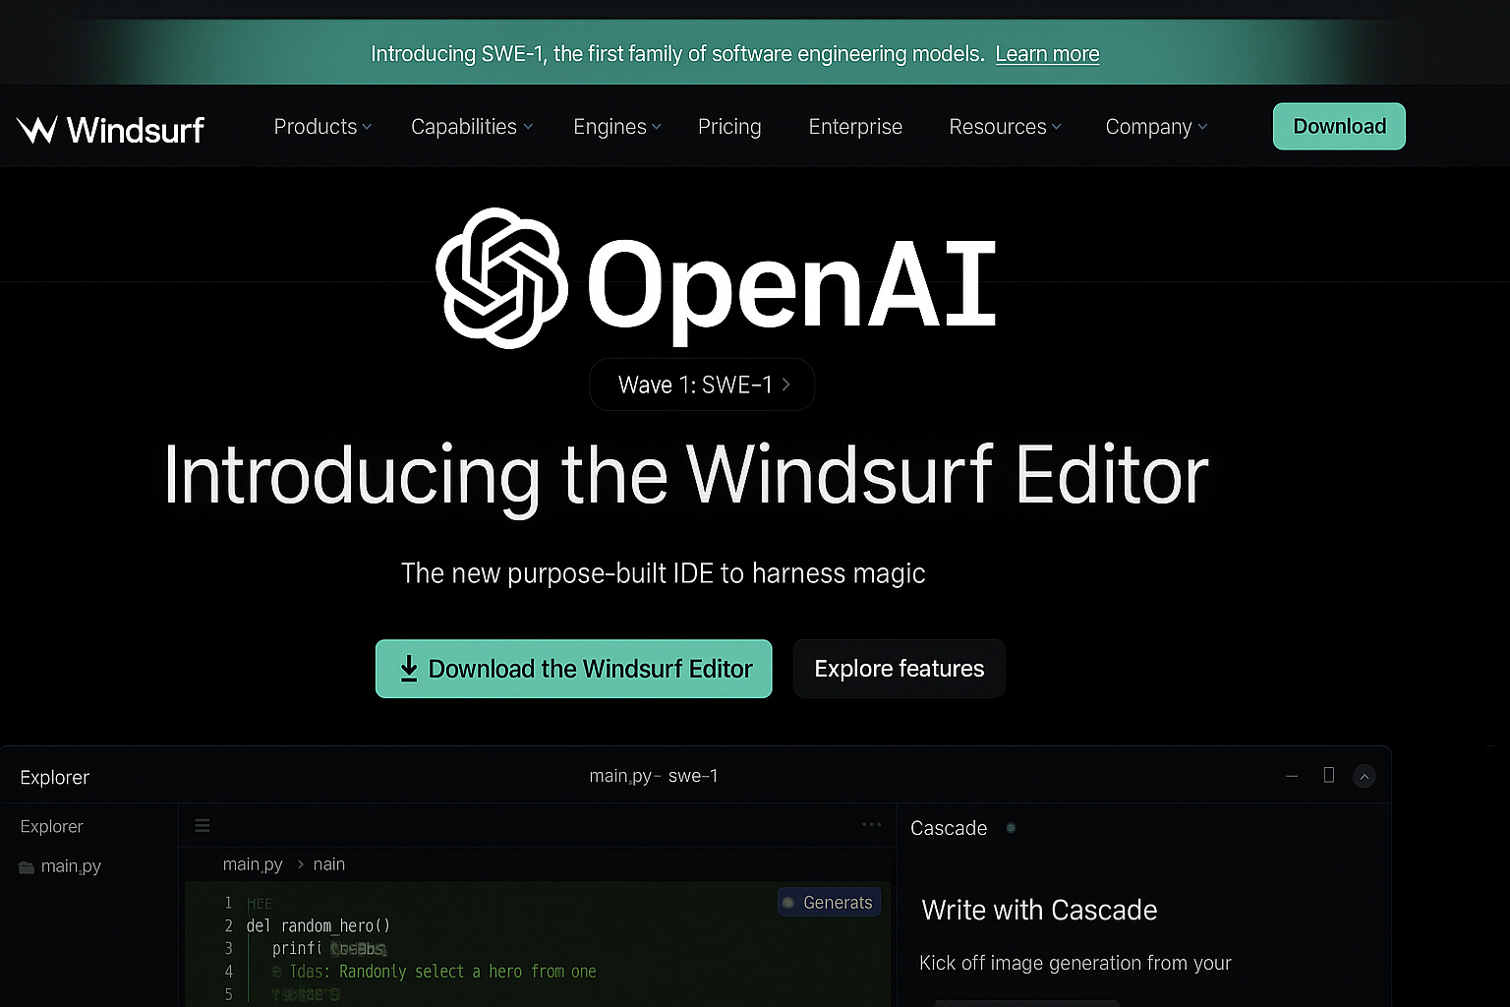Click the purpose-built IDE tagline
This screenshot has width=1510, height=1007.
[664, 573]
